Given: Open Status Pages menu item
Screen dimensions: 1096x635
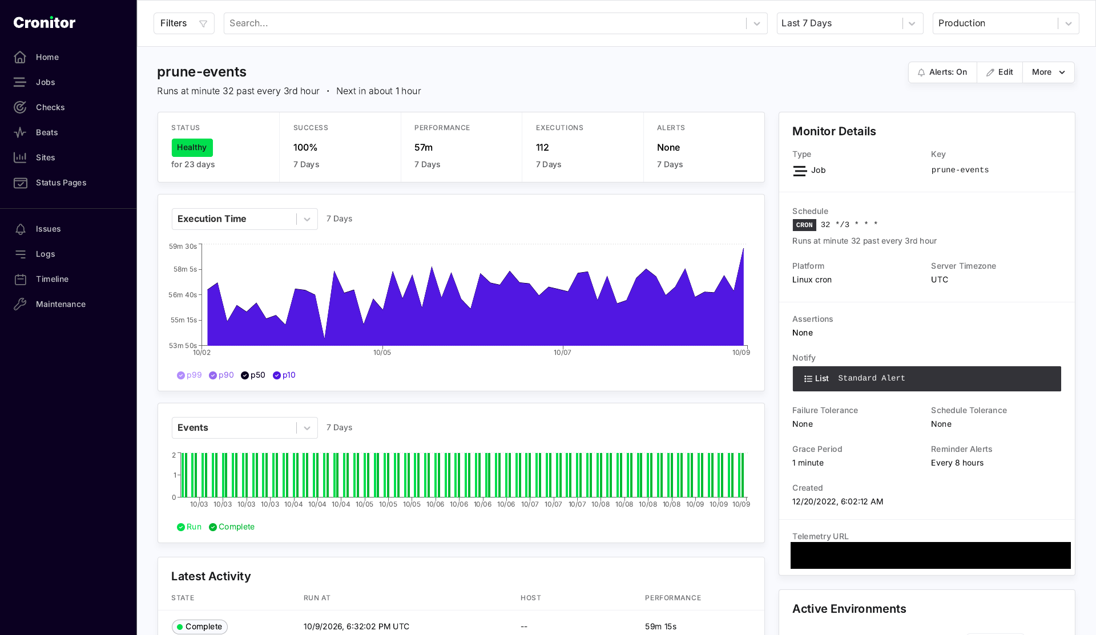Looking at the screenshot, I should pos(61,183).
